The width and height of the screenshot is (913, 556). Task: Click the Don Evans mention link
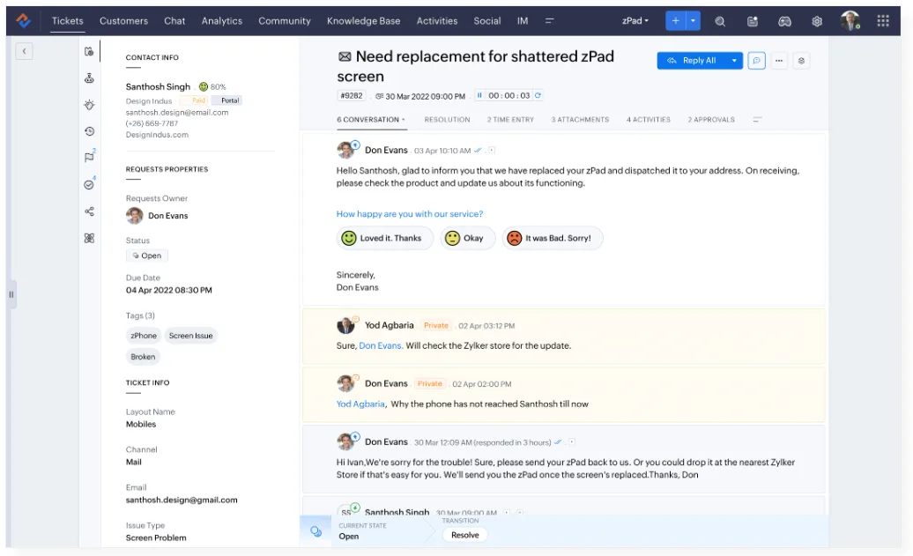click(381, 346)
